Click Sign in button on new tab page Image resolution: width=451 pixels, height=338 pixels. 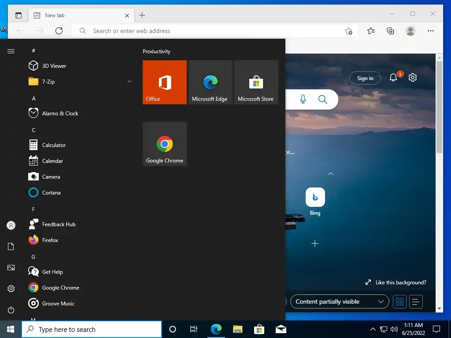tap(365, 78)
